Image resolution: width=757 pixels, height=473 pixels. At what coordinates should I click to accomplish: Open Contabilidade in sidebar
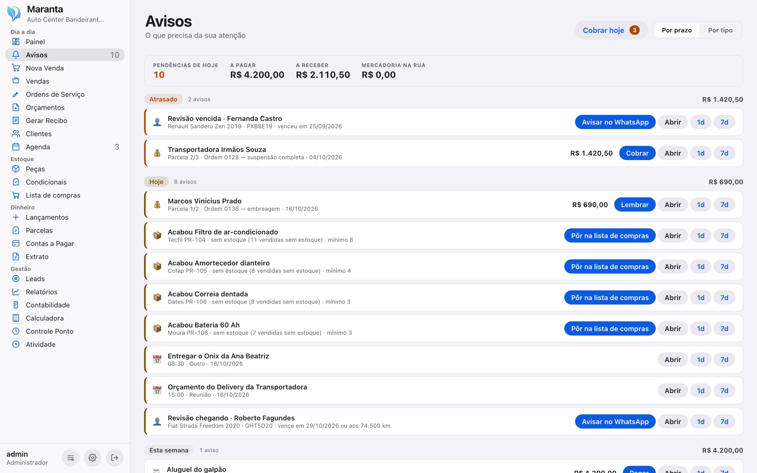(65, 305)
